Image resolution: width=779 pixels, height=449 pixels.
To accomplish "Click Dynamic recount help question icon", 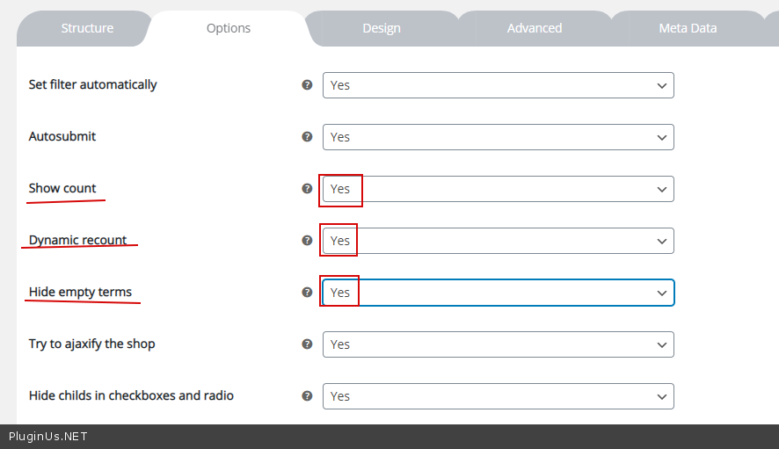I will point(307,240).
